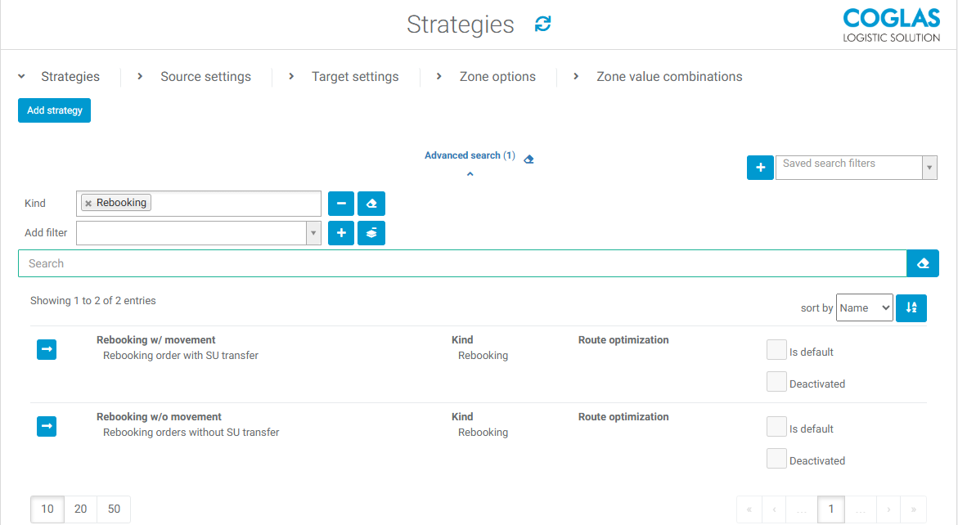Screen dimensions: 958x525
Task: Check Is default for Rebooking w/ movement
Action: (x=776, y=350)
